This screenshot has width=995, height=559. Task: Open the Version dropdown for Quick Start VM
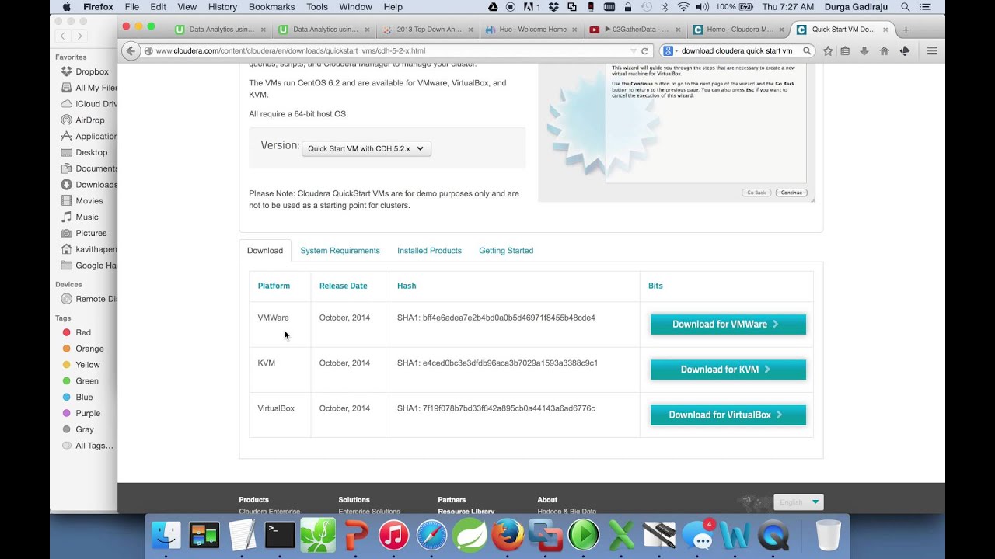coord(366,148)
